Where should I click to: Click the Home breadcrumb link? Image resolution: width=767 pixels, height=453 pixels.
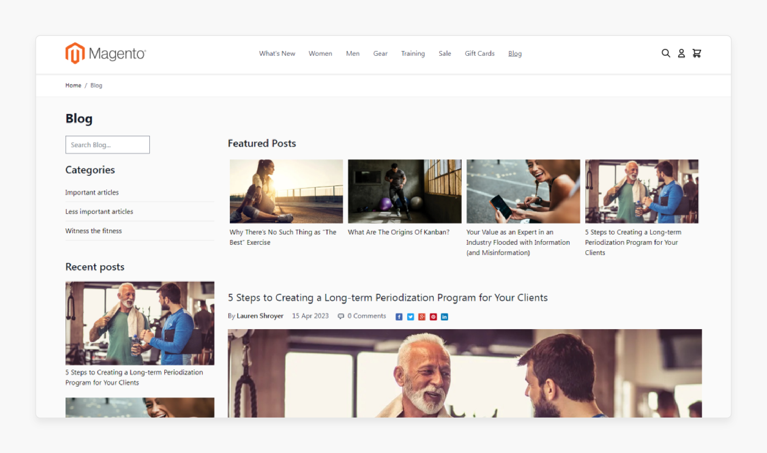pos(73,85)
